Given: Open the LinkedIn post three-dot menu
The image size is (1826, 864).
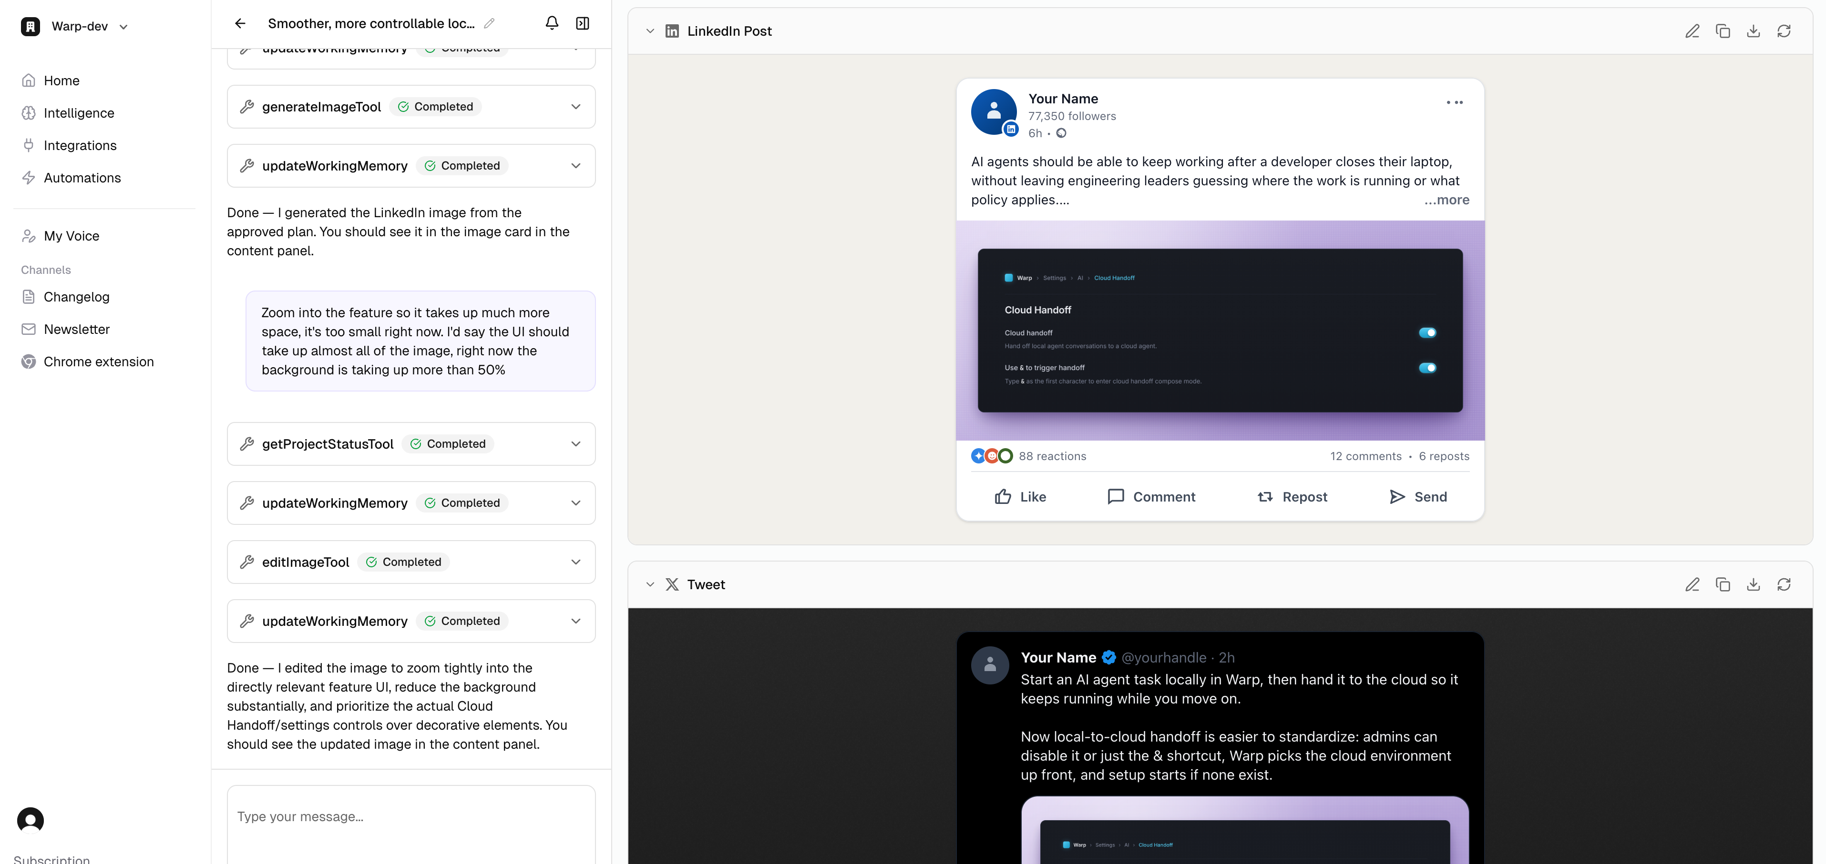Looking at the screenshot, I should (1455, 103).
